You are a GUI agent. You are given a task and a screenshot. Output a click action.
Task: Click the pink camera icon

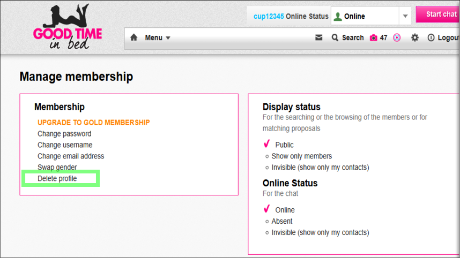(x=374, y=38)
